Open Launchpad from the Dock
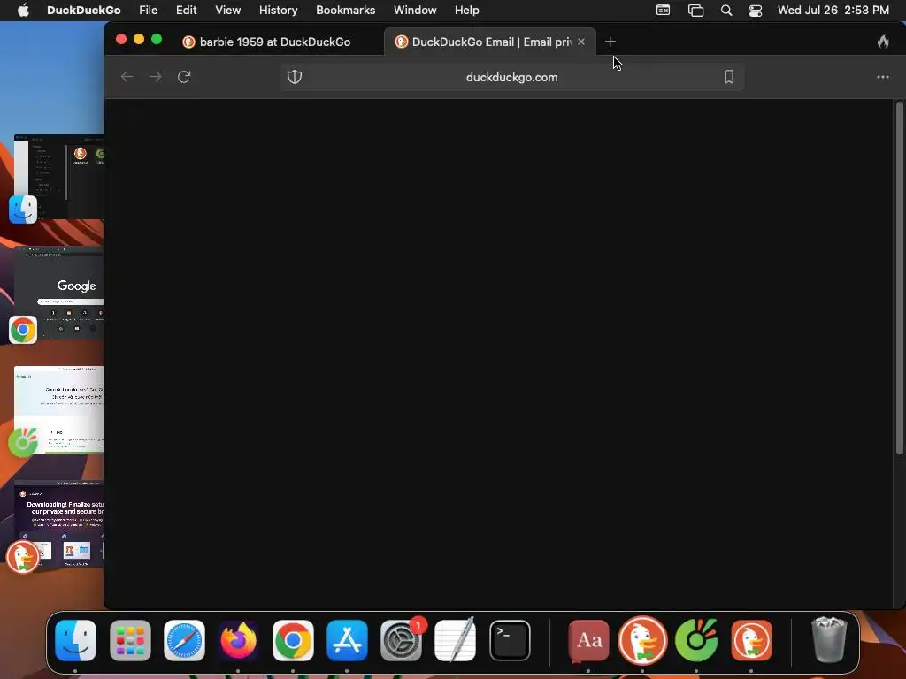This screenshot has width=906, height=679. tap(130, 640)
